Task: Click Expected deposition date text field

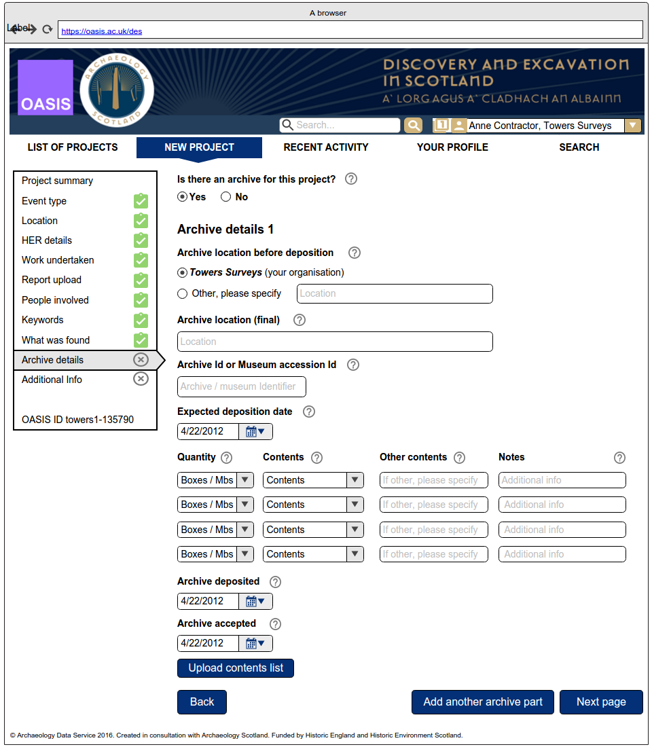Action: click(x=209, y=432)
